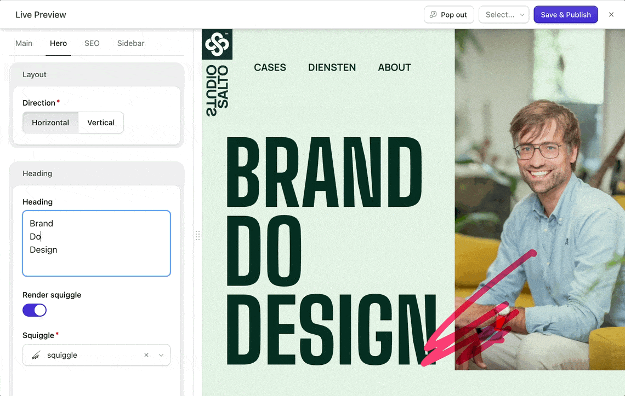Click the Studio Salto logo icon
Screen dimensions: 625x396
(x=217, y=44)
